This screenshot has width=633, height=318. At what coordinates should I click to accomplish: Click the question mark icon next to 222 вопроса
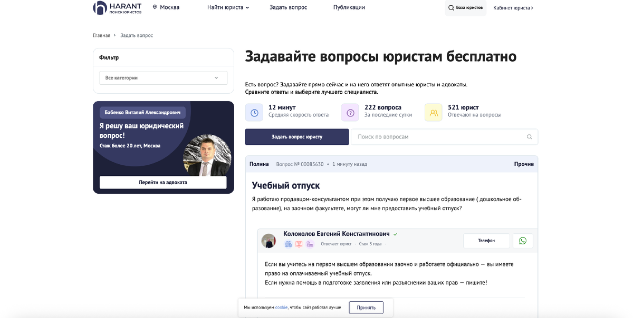[350, 112]
